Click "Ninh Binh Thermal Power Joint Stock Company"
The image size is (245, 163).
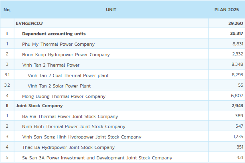click(x=74, y=126)
